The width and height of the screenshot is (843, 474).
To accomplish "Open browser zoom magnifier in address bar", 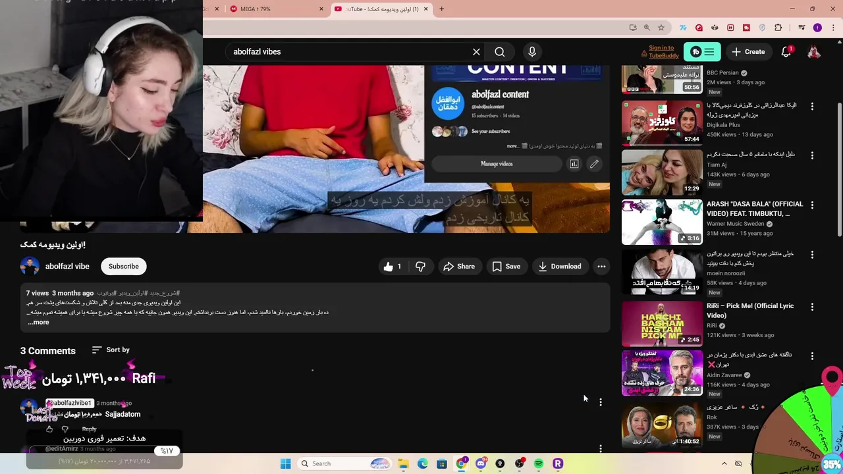I will pos(647,28).
